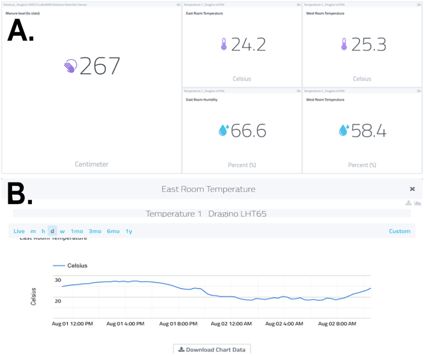Click the lbs icon on Temperature 2 widget header
This screenshot has height=356, width=424.
coord(419,4)
